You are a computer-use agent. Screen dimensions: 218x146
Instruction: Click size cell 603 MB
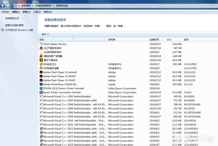[177, 84]
